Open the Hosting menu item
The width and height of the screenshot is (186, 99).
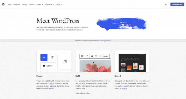(x=24, y=4)
